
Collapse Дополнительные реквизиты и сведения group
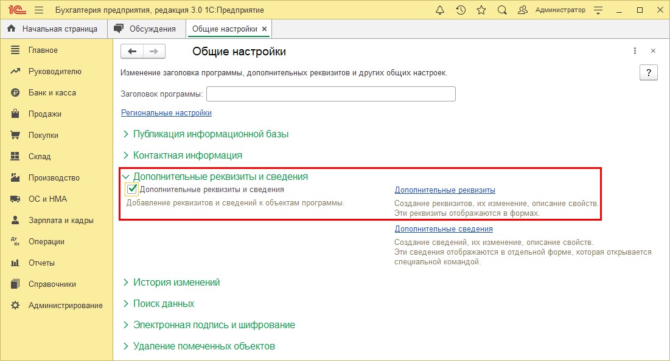click(220, 176)
